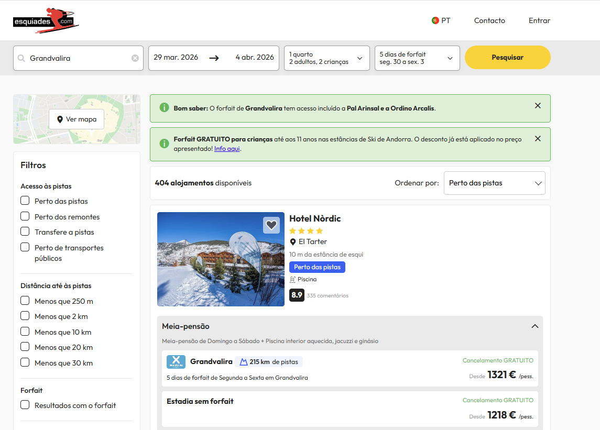Dismiss the Pal Arinsal forfait notice
Image resolution: width=600 pixels, height=430 pixels.
click(x=538, y=106)
